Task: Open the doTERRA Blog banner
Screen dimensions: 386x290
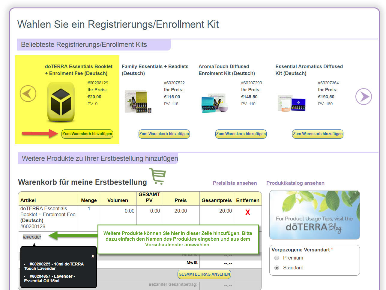Action: pyautogui.click(x=314, y=215)
